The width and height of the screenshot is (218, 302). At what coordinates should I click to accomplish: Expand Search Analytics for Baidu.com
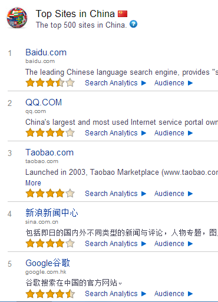point(115,83)
